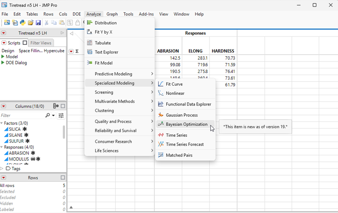Open the column filter options icon
This screenshot has width=338, height=213.
[x=61, y=115]
